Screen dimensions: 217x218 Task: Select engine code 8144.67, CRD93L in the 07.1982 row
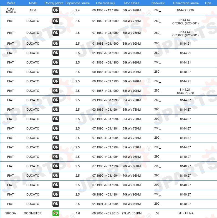tap(185, 34)
